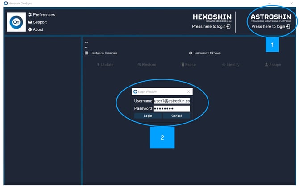Click Login in the Login Window
This screenshot has width=299, height=186.
pyautogui.click(x=148, y=116)
